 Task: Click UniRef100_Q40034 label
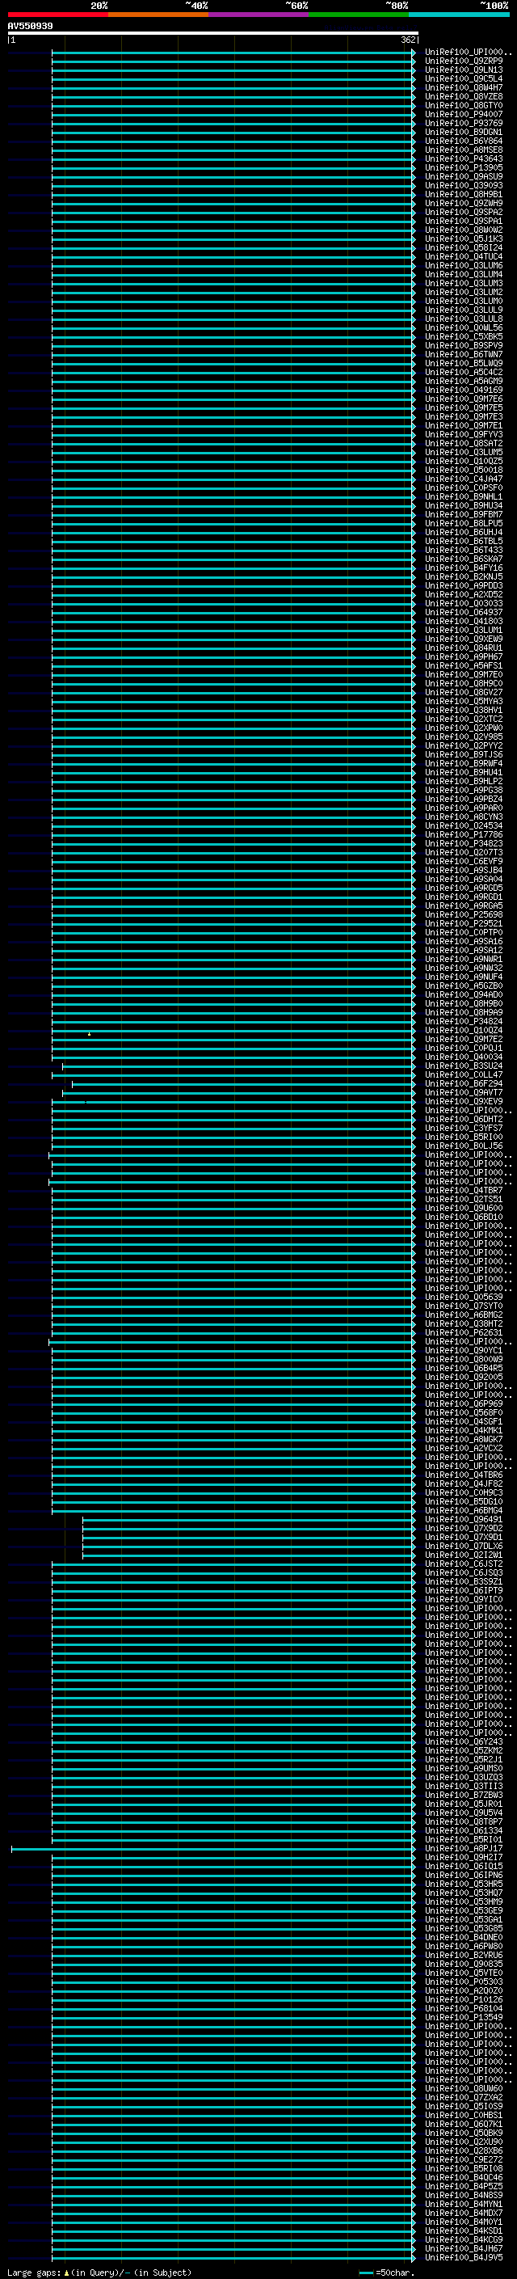(463, 1057)
